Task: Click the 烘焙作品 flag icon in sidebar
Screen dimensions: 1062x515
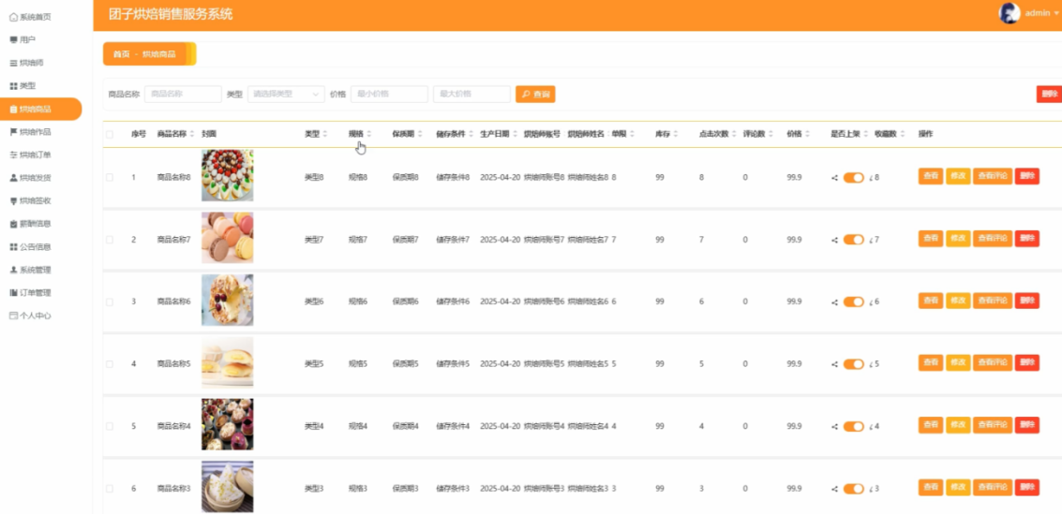Action: pos(13,132)
